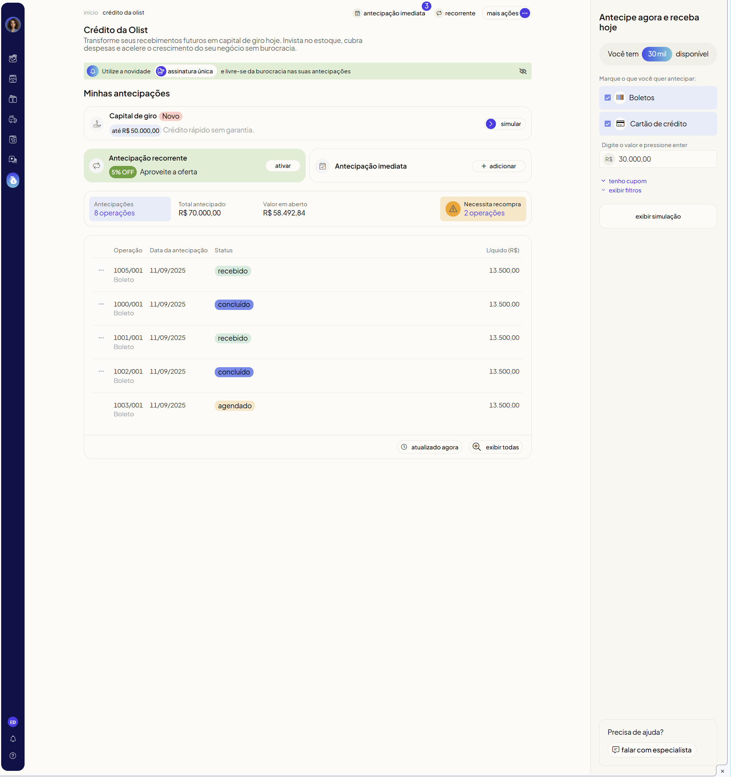Click the adicionar button
The height and width of the screenshot is (777, 731).
coord(499,166)
